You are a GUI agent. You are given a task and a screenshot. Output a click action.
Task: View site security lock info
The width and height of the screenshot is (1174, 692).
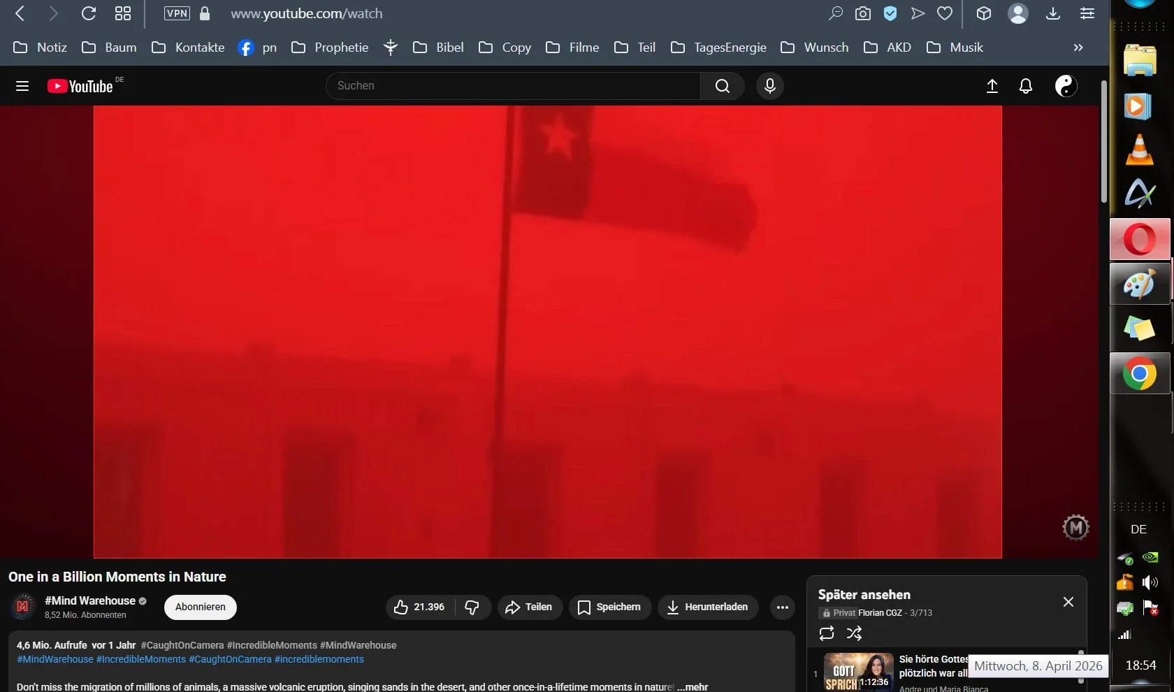(x=205, y=13)
